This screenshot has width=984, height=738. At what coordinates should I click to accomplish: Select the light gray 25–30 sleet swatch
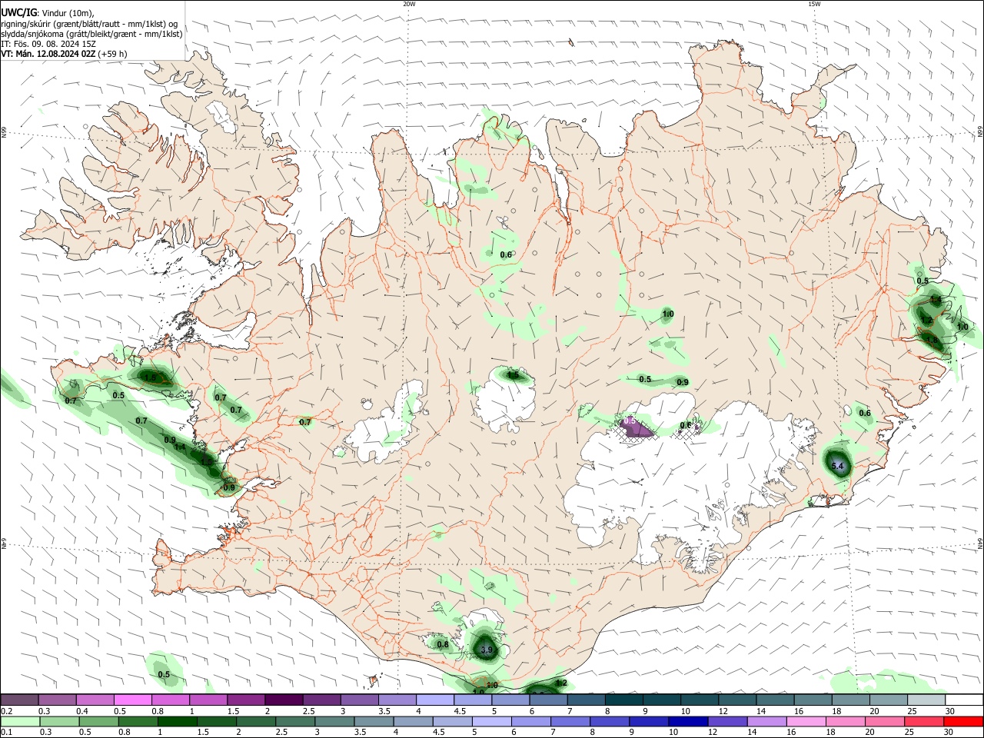click(926, 700)
